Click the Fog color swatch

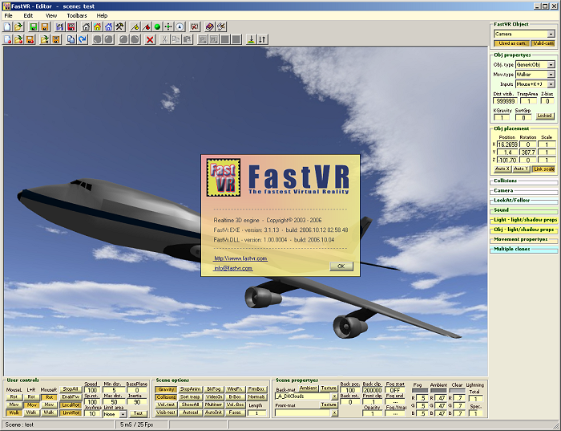(420, 391)
